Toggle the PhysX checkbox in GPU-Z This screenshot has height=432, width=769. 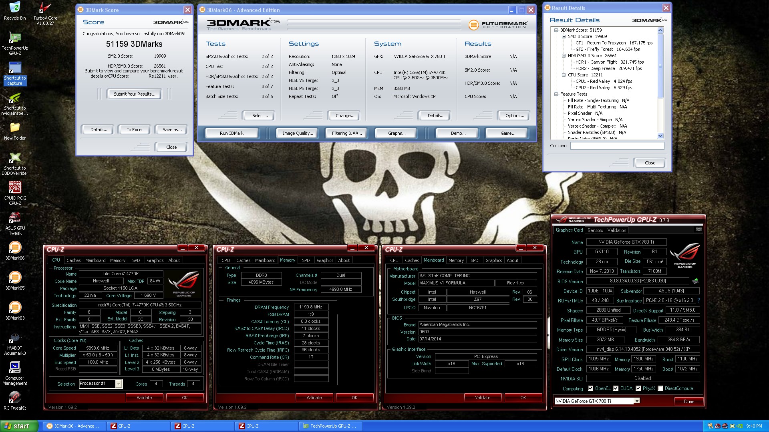pyautogui.click(x=638, y=388)
